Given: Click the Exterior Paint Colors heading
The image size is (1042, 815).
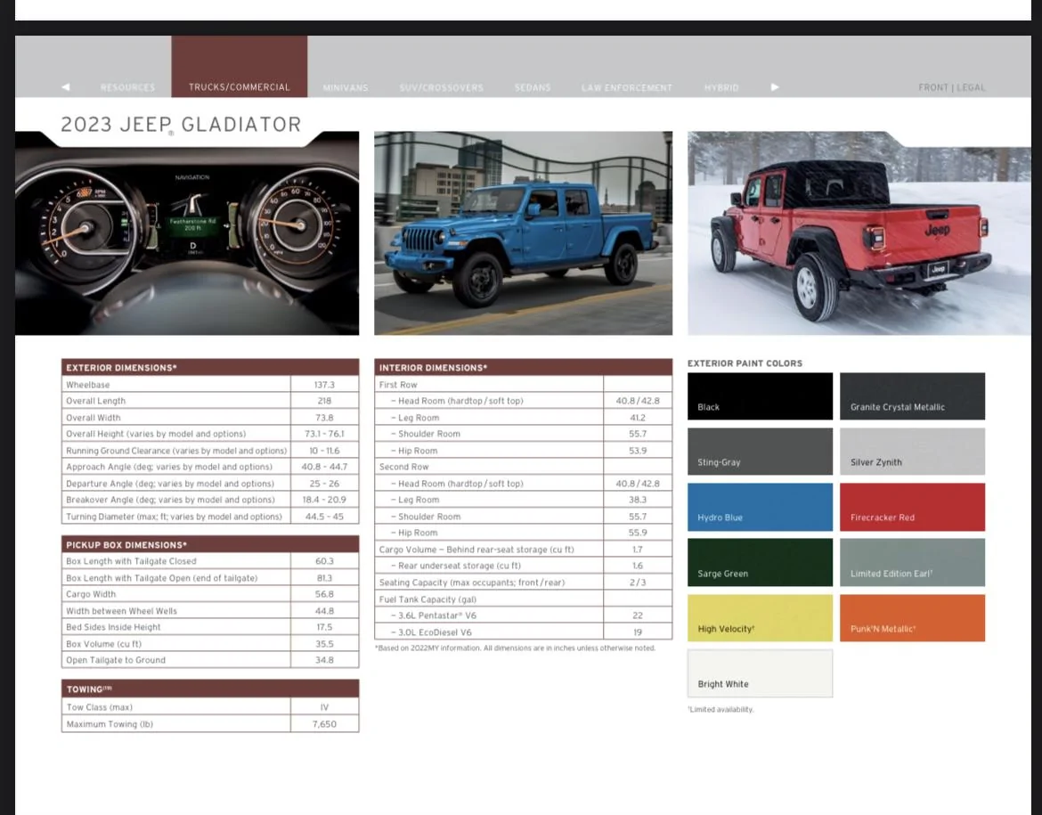Looking at the screenshot, I should point(745,363).
